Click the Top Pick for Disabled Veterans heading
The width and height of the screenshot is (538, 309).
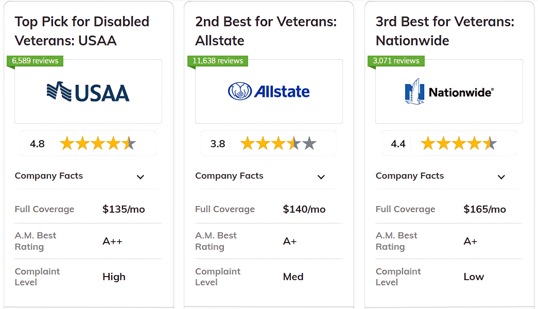81,31
